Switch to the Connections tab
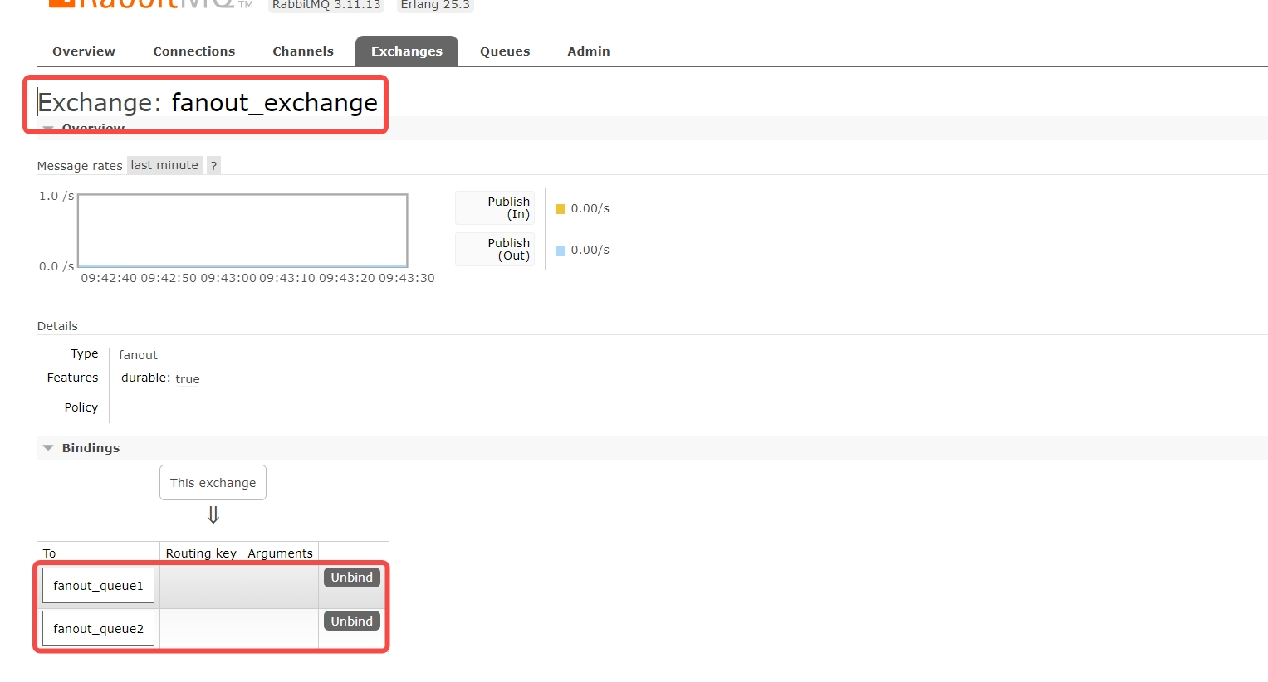 (193, 51)
